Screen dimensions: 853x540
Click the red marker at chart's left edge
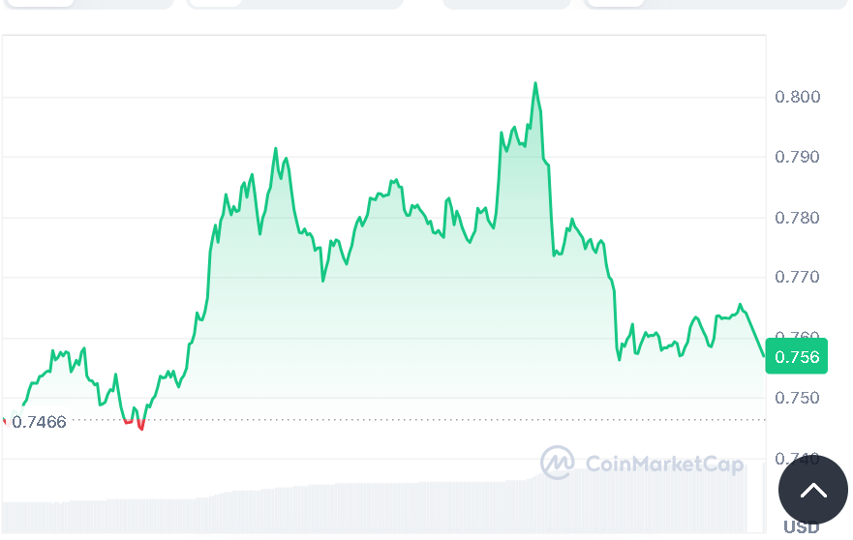coord(4,421)
